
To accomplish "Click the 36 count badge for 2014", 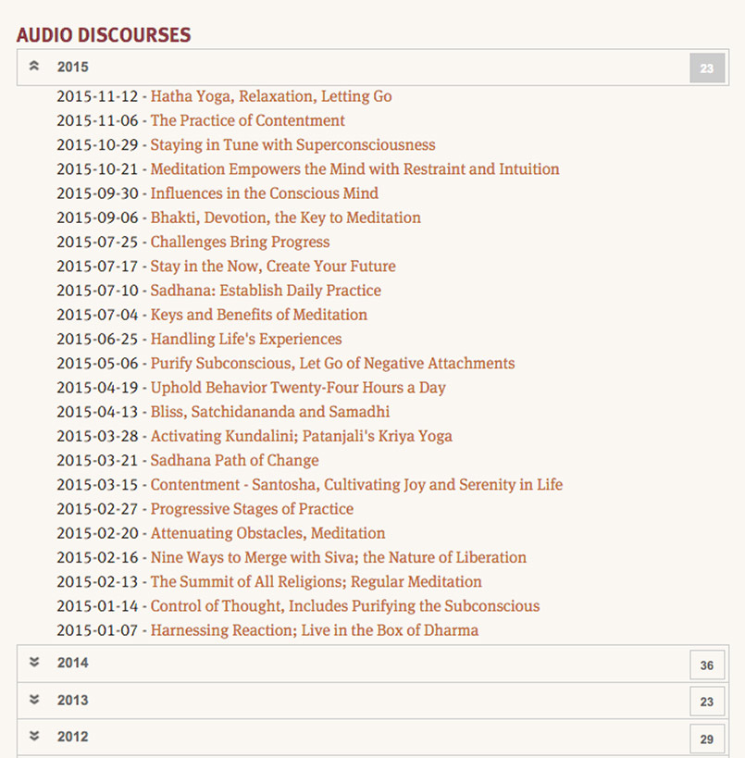I will [706, 665].
